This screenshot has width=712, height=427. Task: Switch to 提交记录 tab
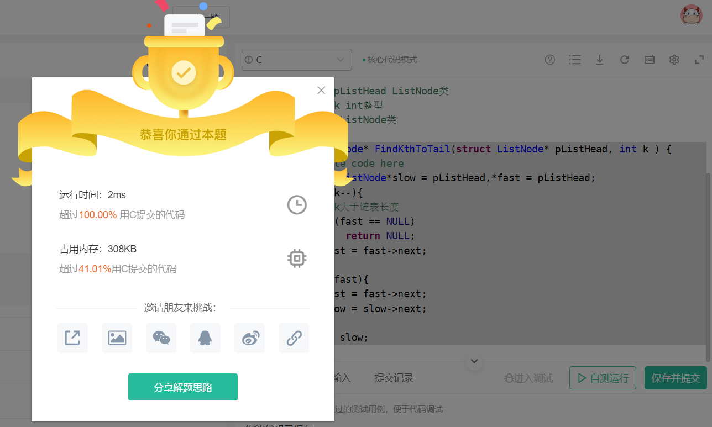tap(394, 378)
